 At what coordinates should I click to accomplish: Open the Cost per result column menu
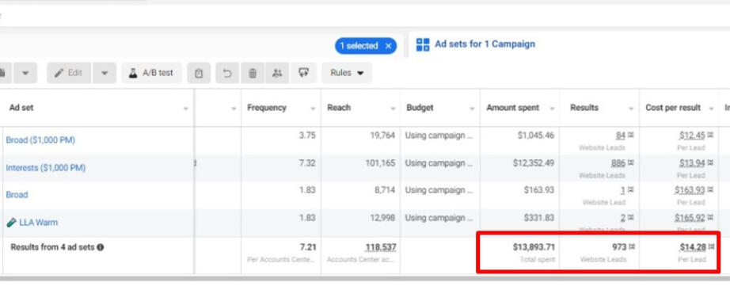click(711, 109)
